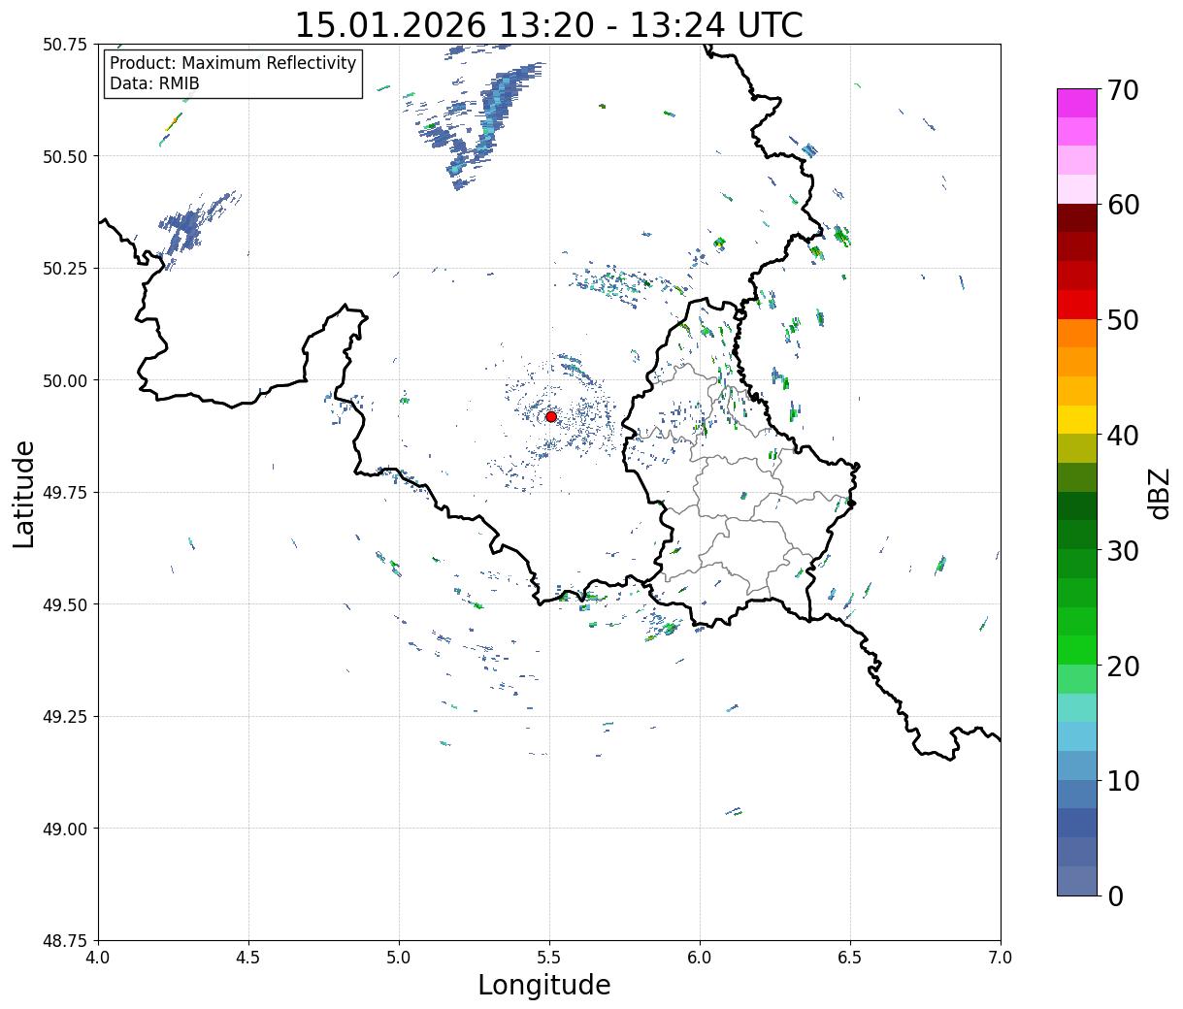Image resolution: width=1183 pixels, height=1009 pixels.
Task: Click the colorbar tick label 40
Action: pyautogui.click(x=1122, y=436)
